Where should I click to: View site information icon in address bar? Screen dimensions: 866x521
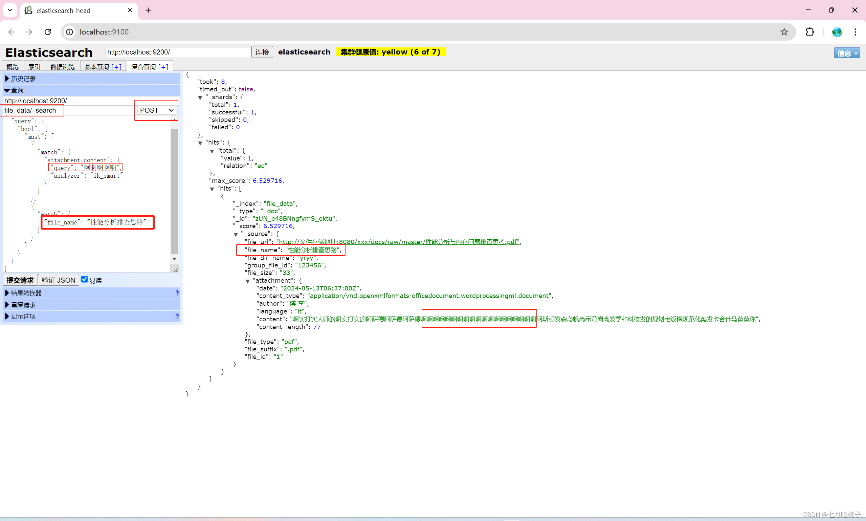(70, 32)
